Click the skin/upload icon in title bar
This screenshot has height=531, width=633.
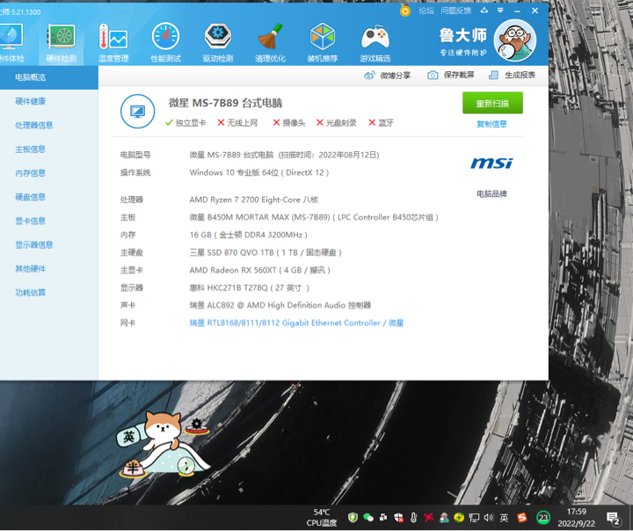484,11
